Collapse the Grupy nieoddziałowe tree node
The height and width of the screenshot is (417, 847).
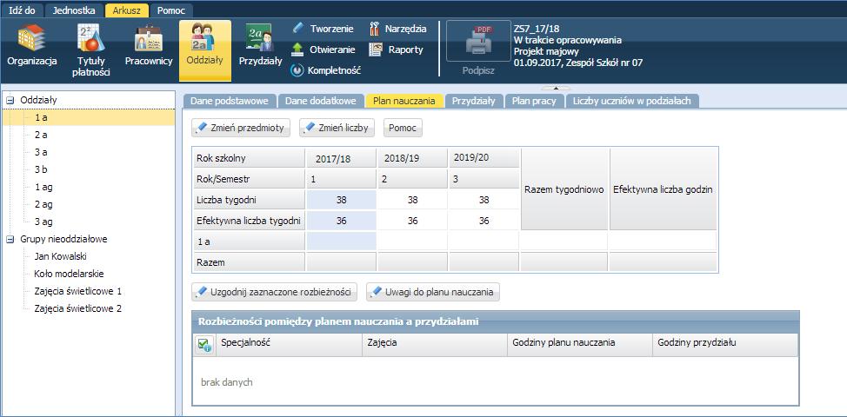pos(10,239)
